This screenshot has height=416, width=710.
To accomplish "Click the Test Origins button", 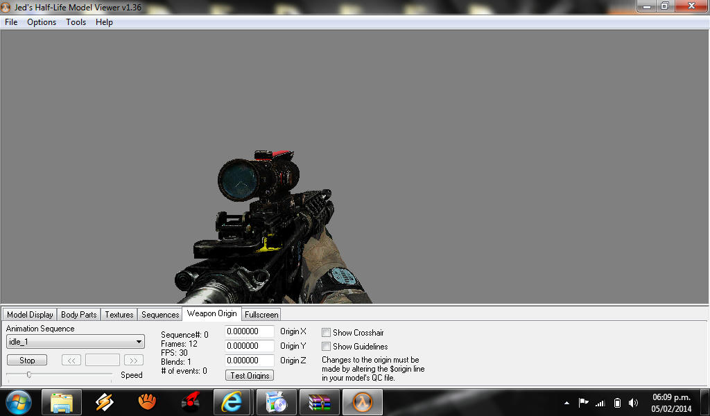I will pyautogui.click(x=250, y=375).
